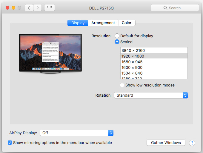Switch to the Arrangement tab
This screenshot has height=153, width=203.
(103, 23)
